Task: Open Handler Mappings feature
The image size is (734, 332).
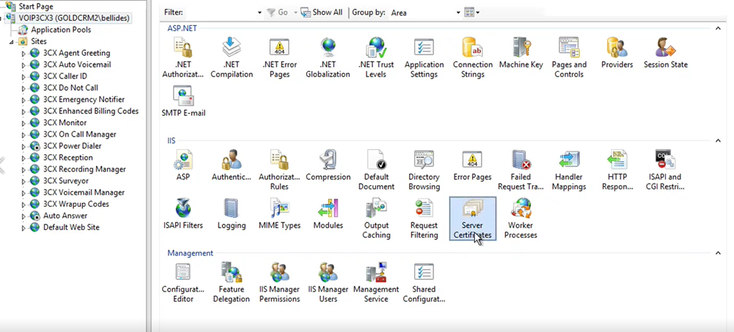Action: [569, 170]
